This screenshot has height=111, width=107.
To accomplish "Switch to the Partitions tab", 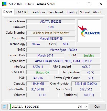I will click(39, 12).
